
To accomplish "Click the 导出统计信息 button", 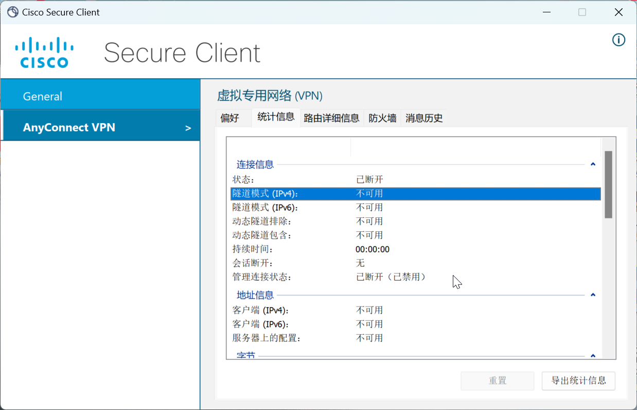I will (578, 381).
